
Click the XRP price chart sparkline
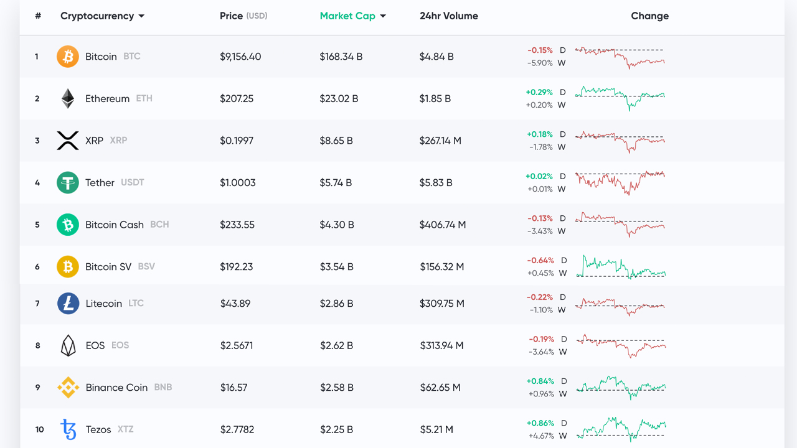point(620,141)
